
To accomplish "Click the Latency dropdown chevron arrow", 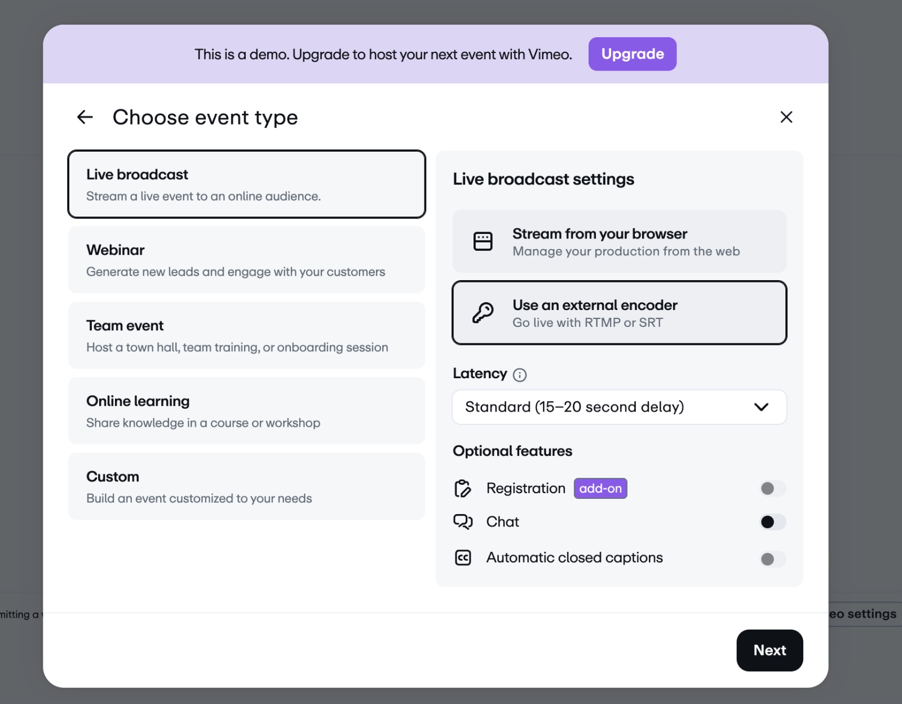I will click(761, 407).
